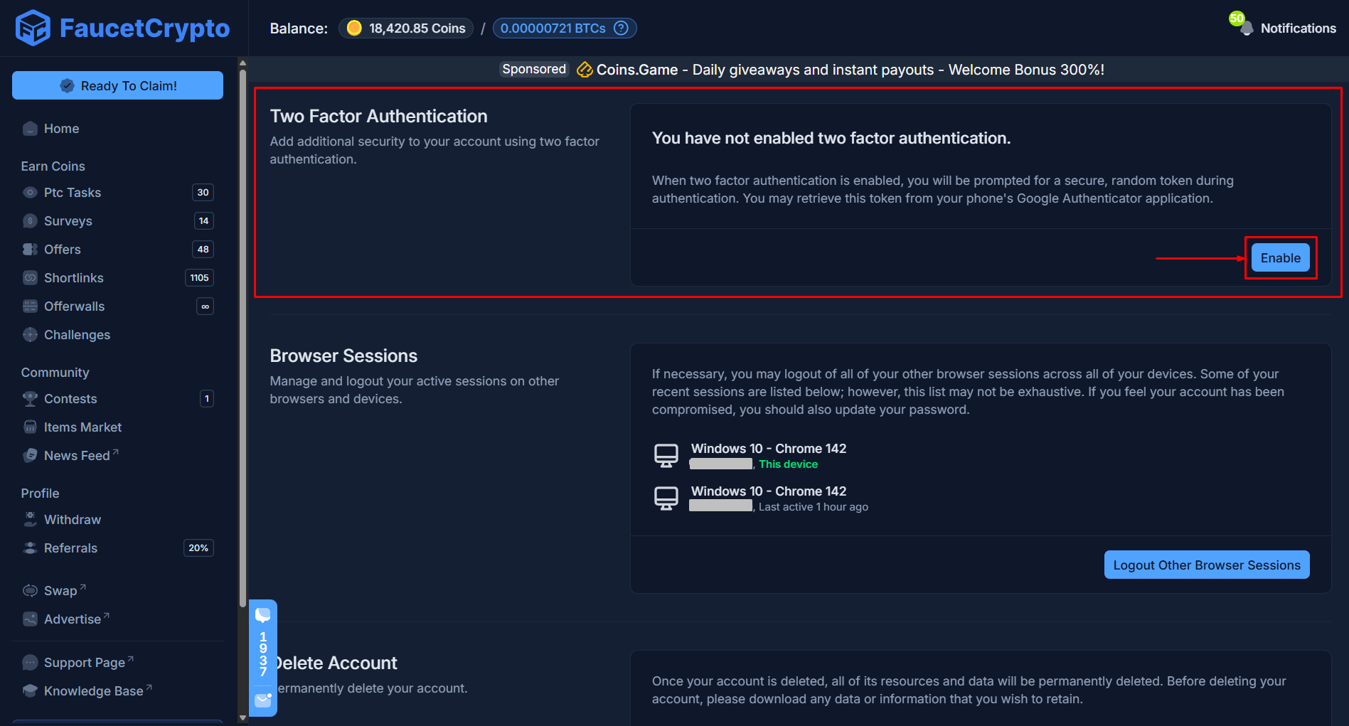Click Logout Other Browser Sessions
1349x726 pixels.
pos(1206,565)
